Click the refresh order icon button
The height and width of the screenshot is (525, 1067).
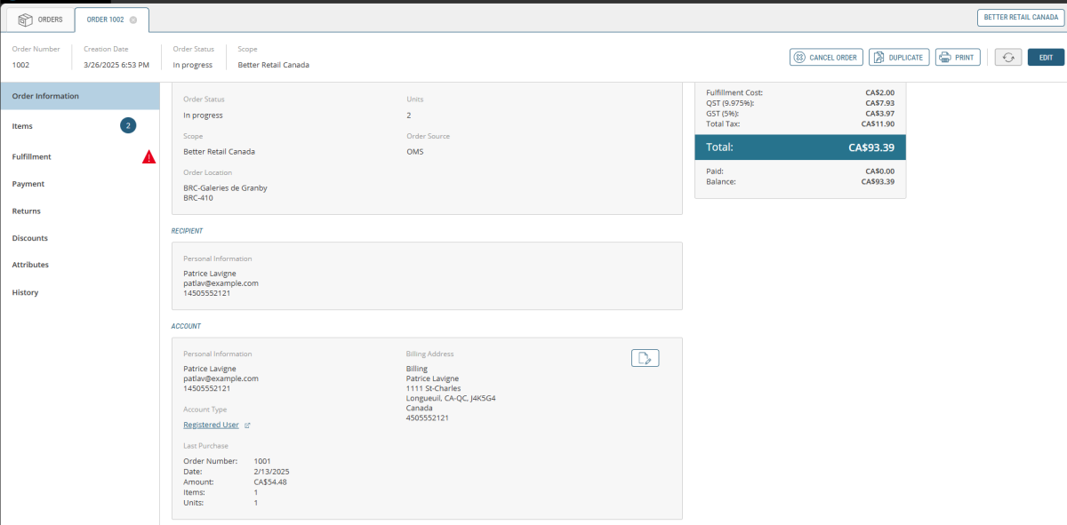(1007, 57)
